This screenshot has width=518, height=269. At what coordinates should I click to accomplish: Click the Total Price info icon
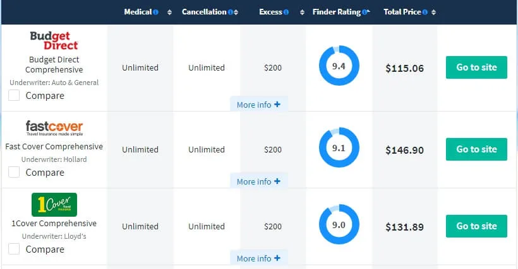coord(425,12)
